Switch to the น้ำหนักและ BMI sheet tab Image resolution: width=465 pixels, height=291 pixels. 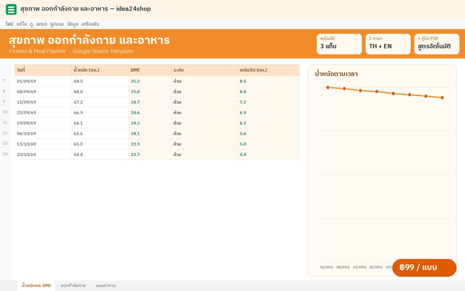tap(36, 286)
